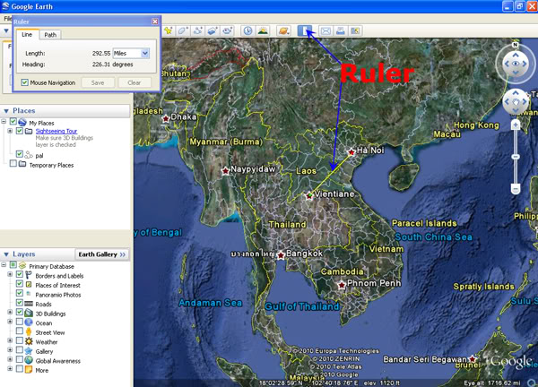Image resolution: width=538 pixels, height=387 pixels.
Task: Close the Ruler dialog
Action: (155, 21)
